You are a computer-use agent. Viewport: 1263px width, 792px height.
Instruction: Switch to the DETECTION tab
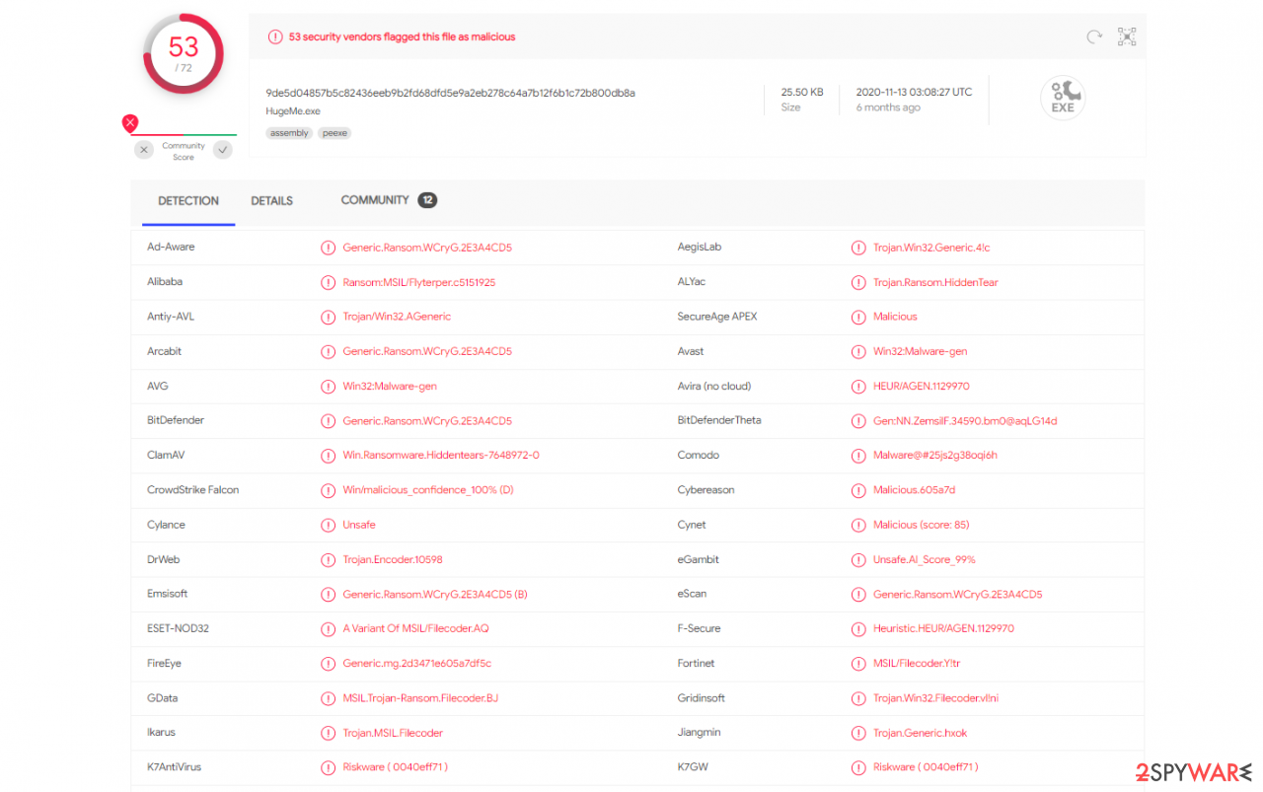click(188, 201)
